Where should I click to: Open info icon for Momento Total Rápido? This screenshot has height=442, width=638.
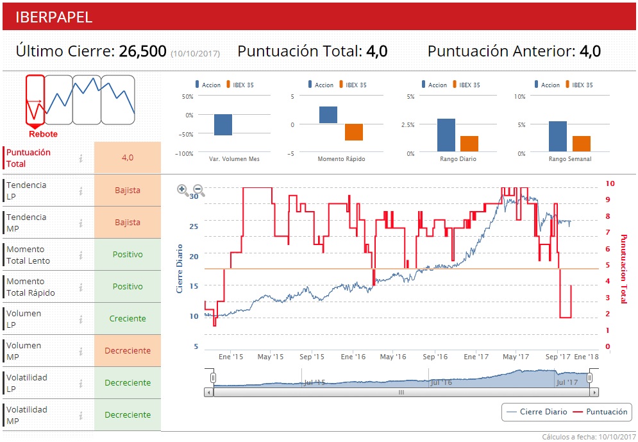[x=81, y=287]
